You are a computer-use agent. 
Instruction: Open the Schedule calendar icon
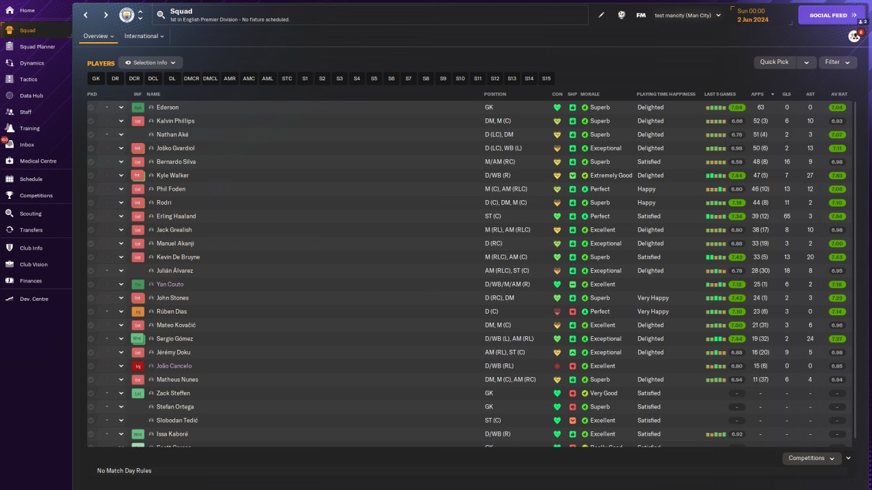click(x=10, y=179)
